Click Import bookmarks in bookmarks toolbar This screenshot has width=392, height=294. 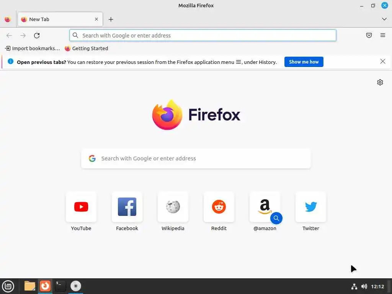33,49
